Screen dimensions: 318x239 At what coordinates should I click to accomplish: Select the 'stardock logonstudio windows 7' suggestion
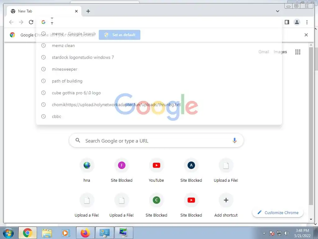click(x=159, y=57)
